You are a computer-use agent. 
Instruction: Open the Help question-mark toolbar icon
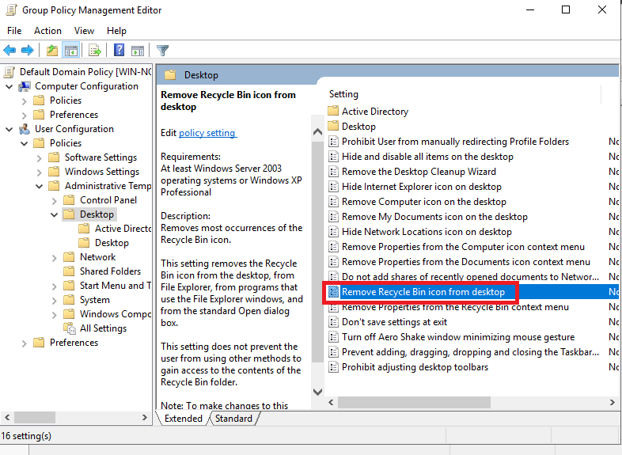click(119, 50)
